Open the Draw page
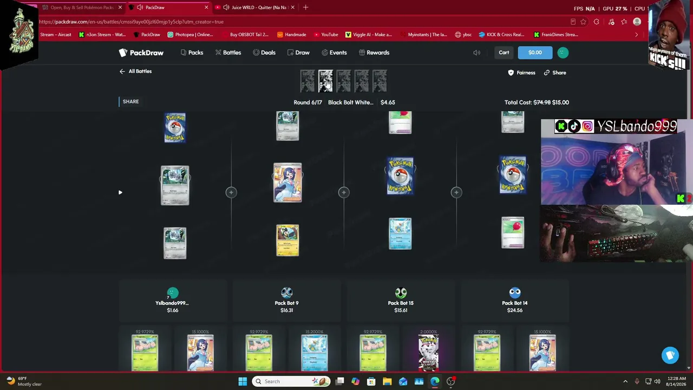Screen dimensions: 693x390 coord(298,53)
